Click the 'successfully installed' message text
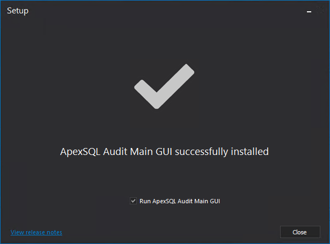Viewport: 330px width, 244px height. coord(222,152)
